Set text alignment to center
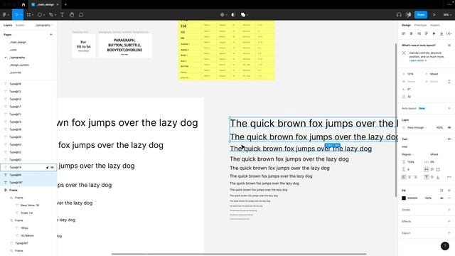 click(409, 177)
